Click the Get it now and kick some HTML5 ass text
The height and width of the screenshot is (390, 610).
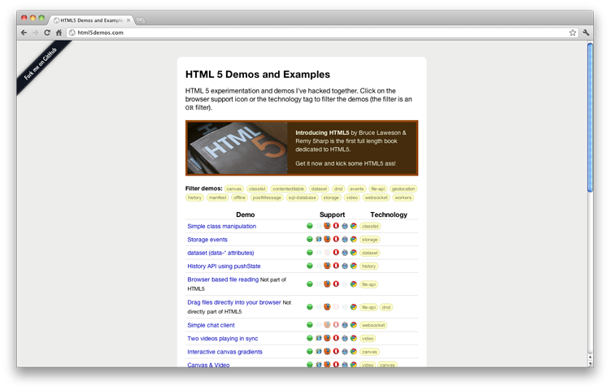[x=346, y=163]
